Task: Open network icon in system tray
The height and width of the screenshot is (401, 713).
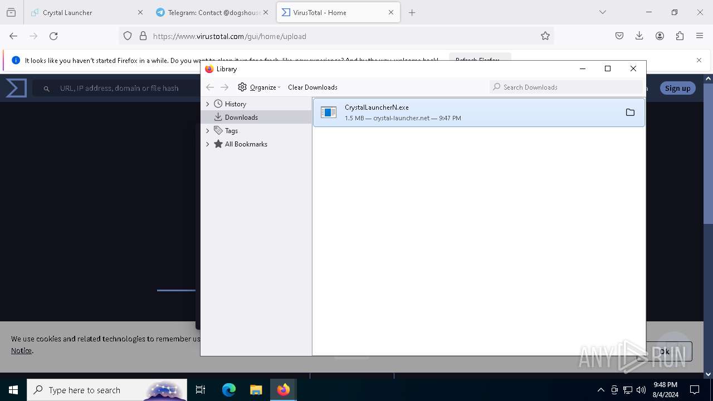Action: tap(628, 390)
